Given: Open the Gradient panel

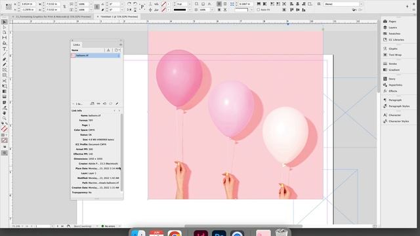Looking at the screenshot, I should tap(394, 69).
